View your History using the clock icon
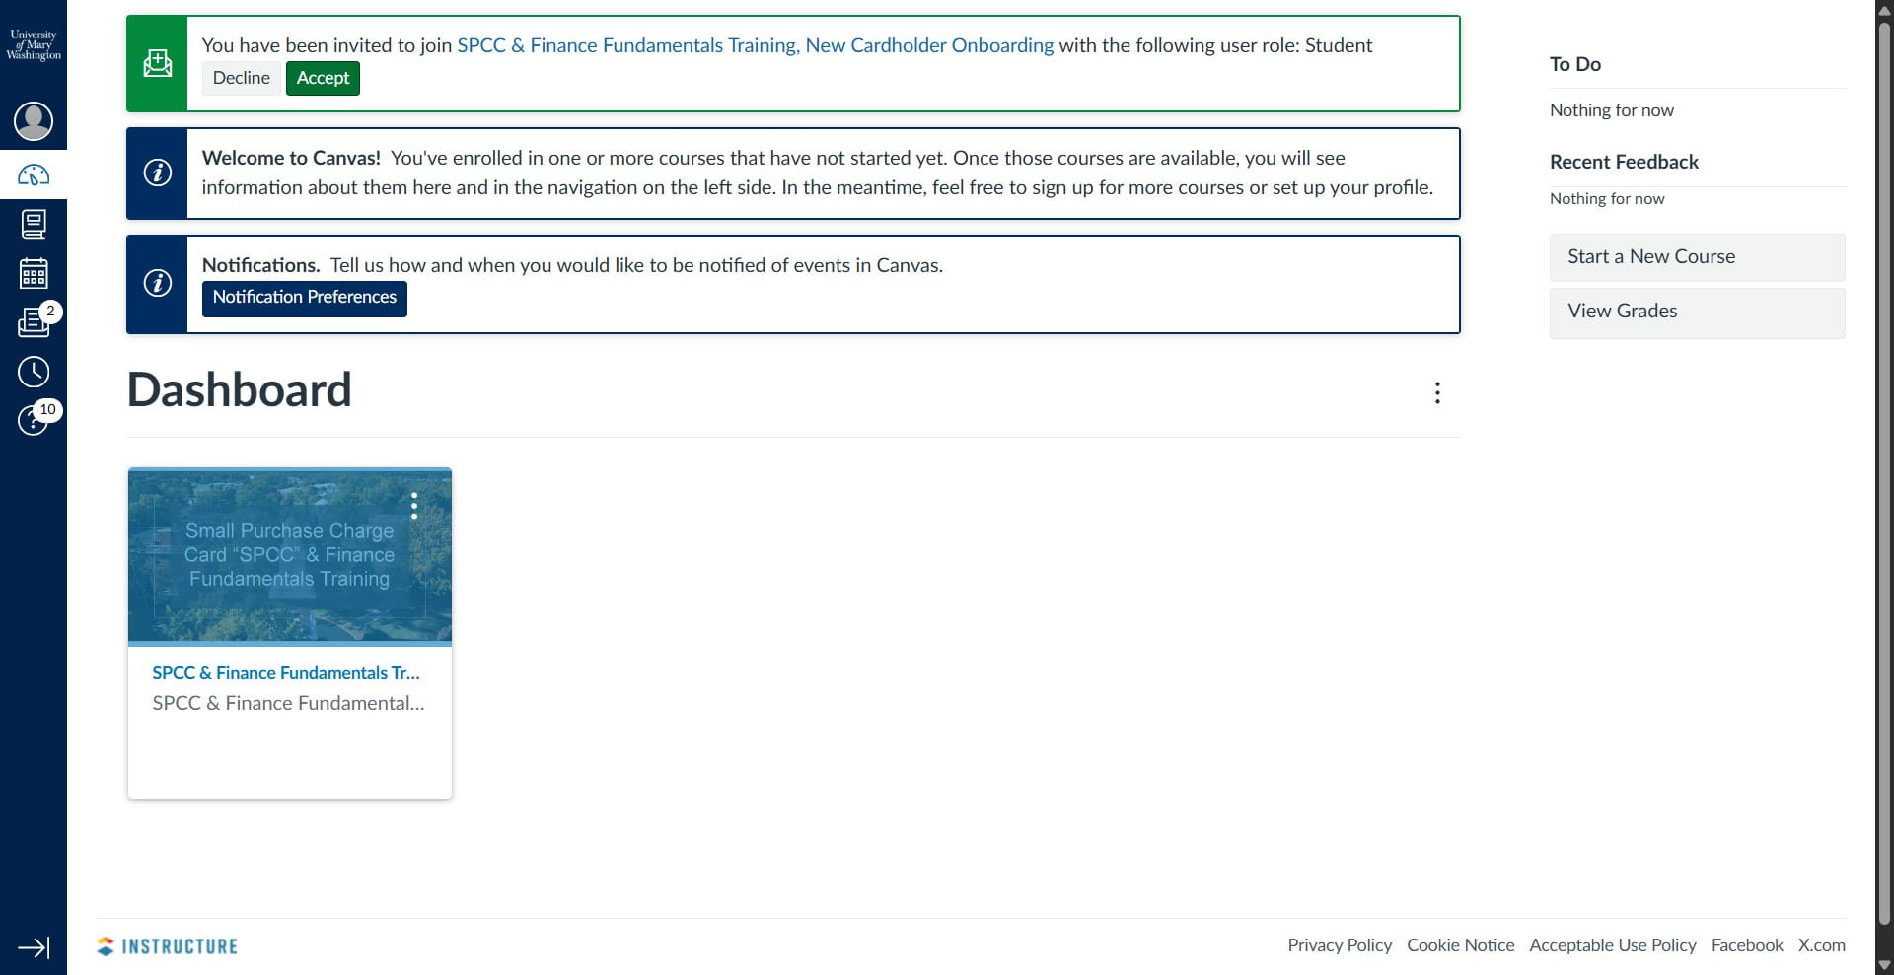The height and width of the screenshot is (975, 1894). click(x=34, y=372)
